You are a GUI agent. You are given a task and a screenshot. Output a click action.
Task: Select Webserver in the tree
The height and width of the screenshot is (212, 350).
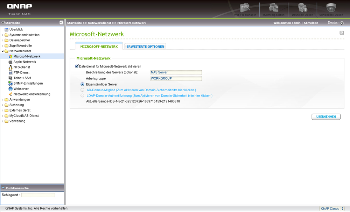21,89
